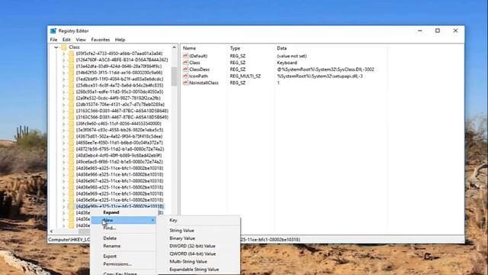
Task: Open the Help menu
Action: 120,40
